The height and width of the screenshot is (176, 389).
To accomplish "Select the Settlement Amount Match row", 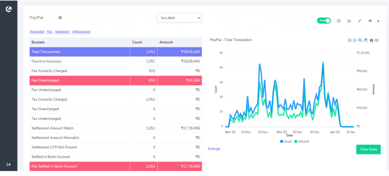I will coord(115,128).
